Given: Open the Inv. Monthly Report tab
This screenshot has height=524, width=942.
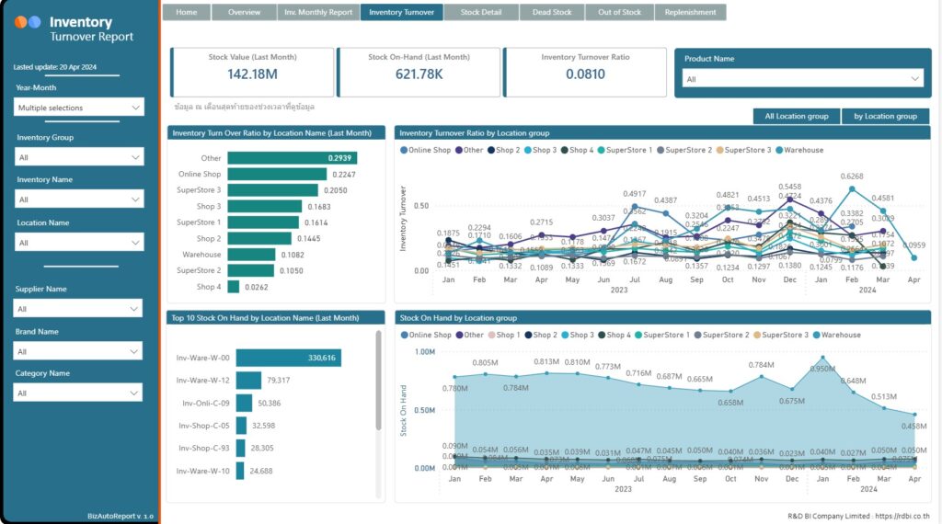Looking at the screenshot, I should tap(317, 13).
